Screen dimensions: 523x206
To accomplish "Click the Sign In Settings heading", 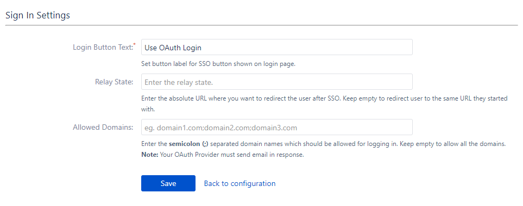I will click(37, 15).
